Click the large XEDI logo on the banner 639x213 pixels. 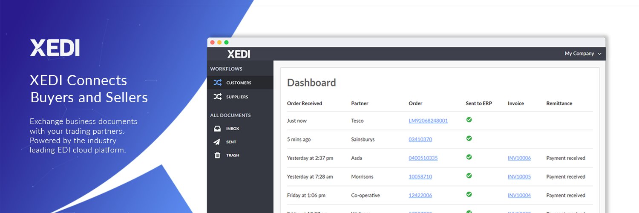(x=55, y=48)
